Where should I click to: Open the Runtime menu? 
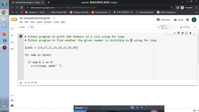point(48,22)
